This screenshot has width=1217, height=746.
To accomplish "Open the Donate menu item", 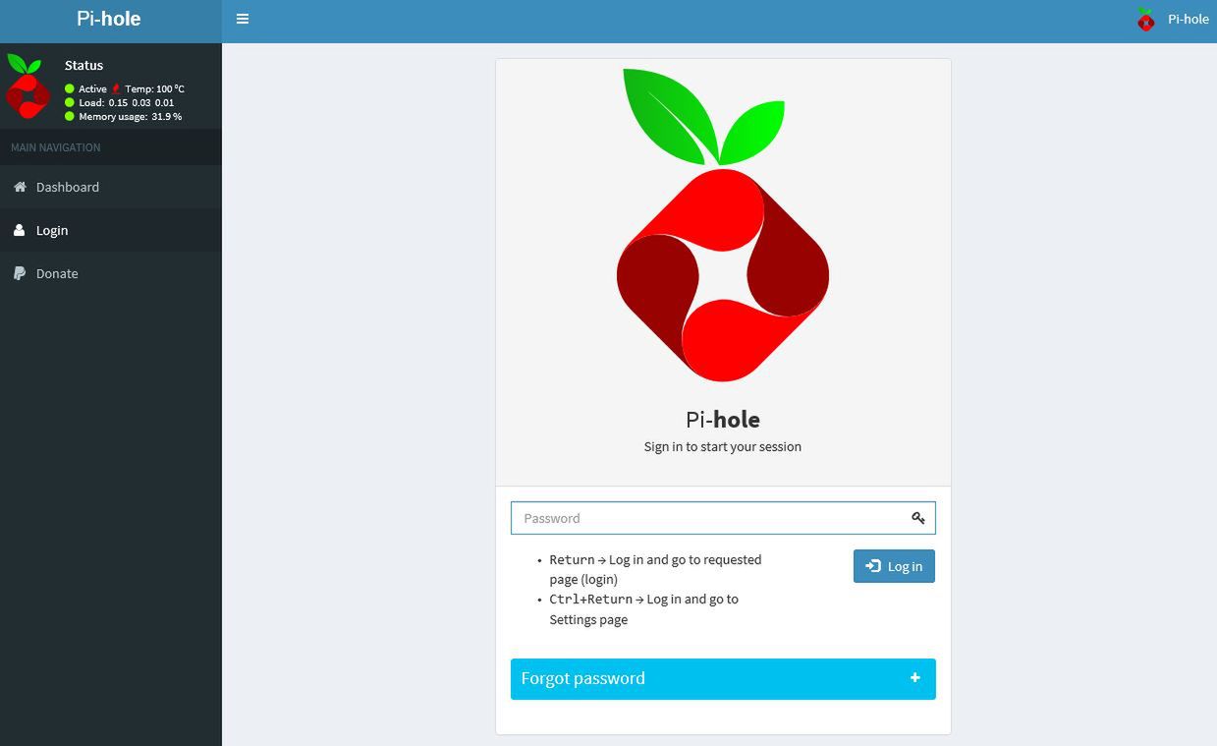I will (x=111, y=273).
